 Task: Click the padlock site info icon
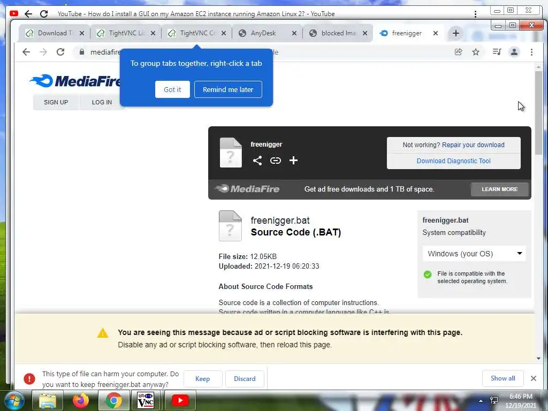pyautogui.click(x=82, y=52)
